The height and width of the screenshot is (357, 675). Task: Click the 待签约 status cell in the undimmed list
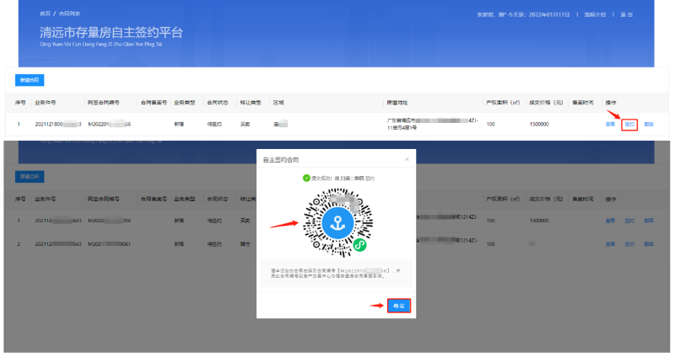point(214,124)
